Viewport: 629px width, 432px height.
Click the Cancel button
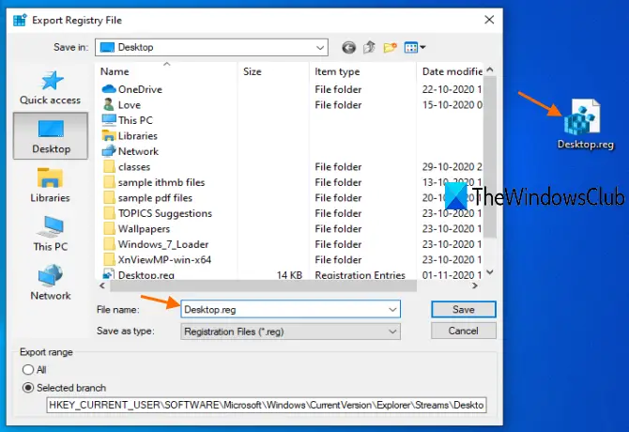coord(464,331)
